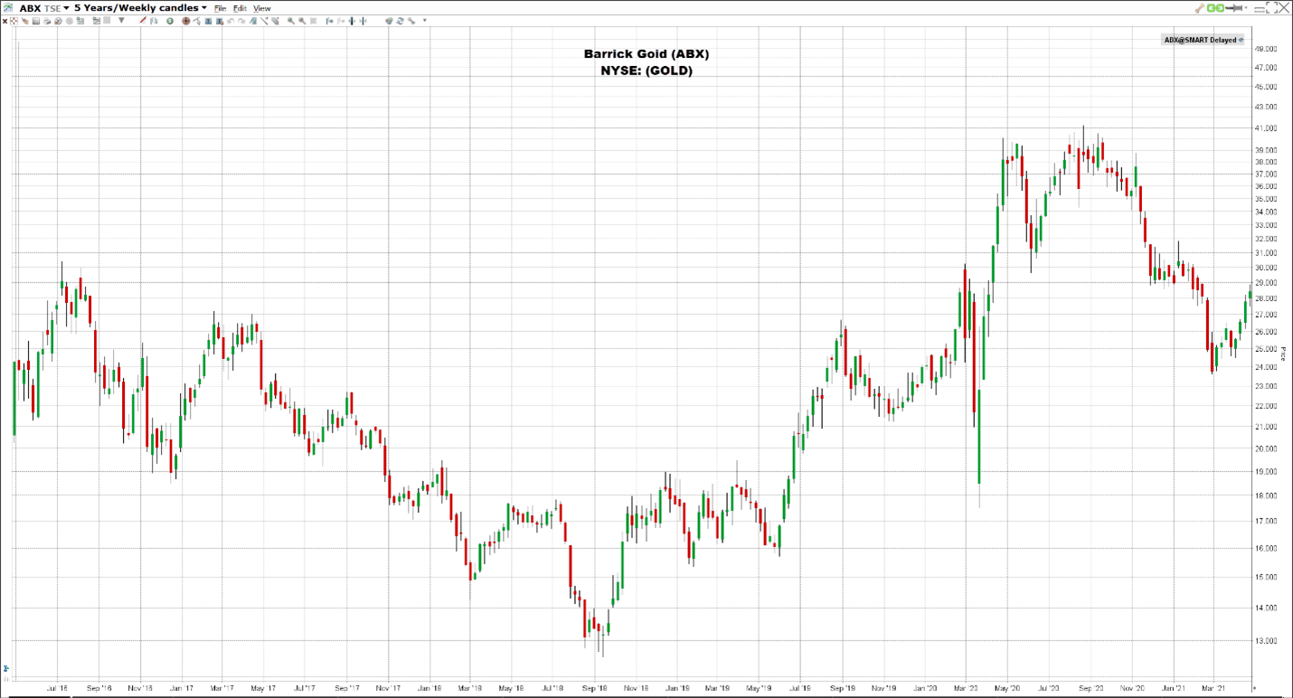Click the chart application icon at top-left
Screen dimensions: 1293x698
[x=8, y=8]
